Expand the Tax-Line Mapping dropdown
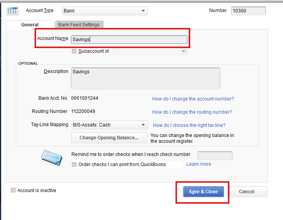Viewport: 283px width, 220px height. point(143,125)
